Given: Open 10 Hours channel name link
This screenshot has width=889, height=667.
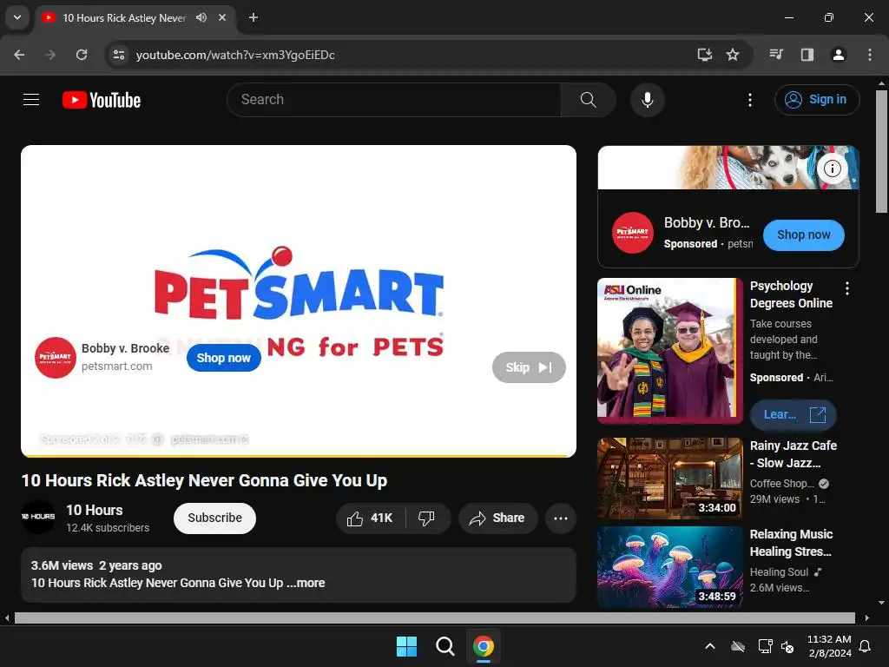Looking at the screenshot, I should (94, 510).
